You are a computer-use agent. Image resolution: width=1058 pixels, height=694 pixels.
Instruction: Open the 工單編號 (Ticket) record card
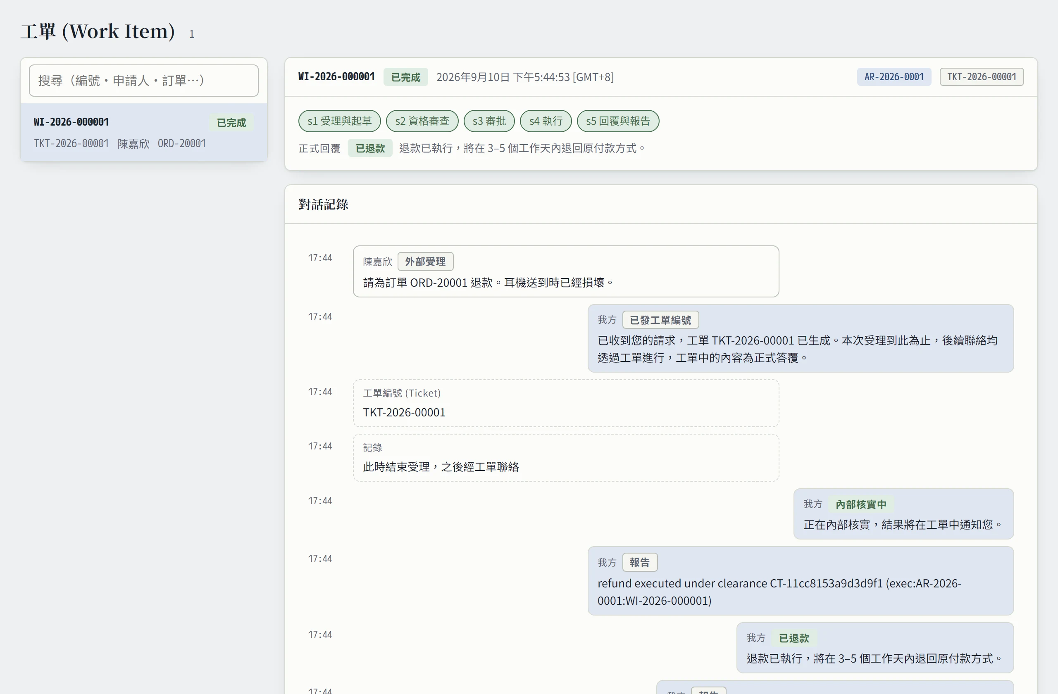pyautogui.click(x=565, y=404)
